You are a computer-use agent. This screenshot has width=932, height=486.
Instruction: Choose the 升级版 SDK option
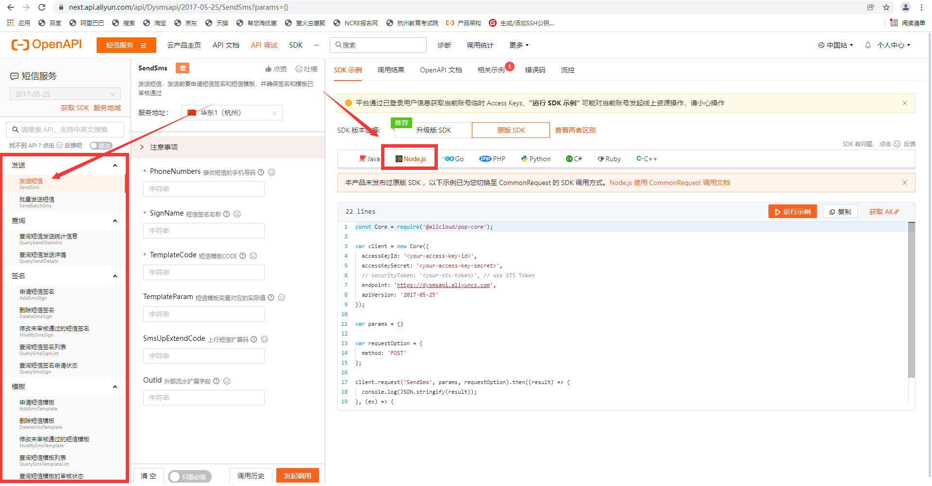tap(433, 130)
